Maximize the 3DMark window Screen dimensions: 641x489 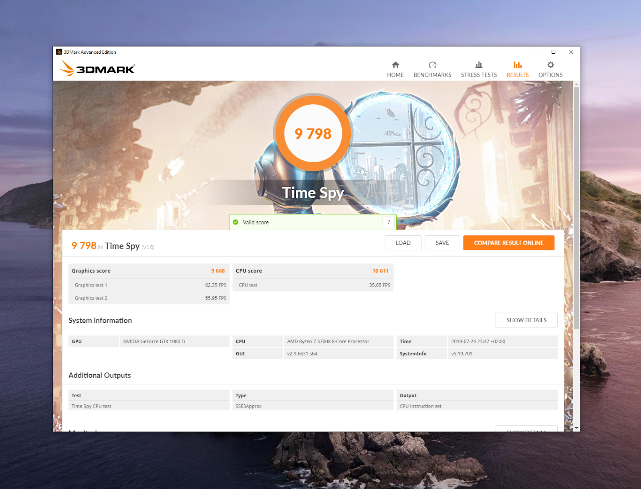[x=553, y=52]
